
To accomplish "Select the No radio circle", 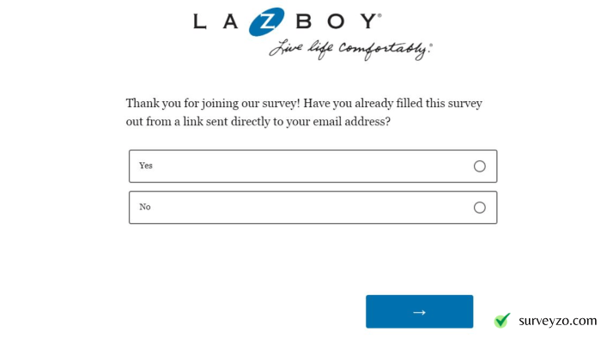I will 479,208.
